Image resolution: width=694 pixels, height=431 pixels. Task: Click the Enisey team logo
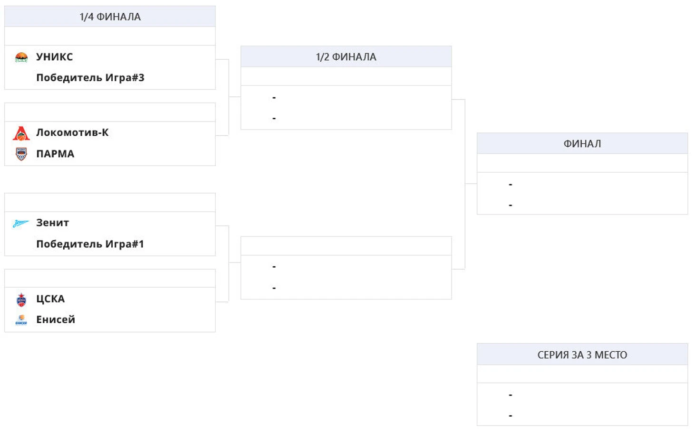pos(21,320)
